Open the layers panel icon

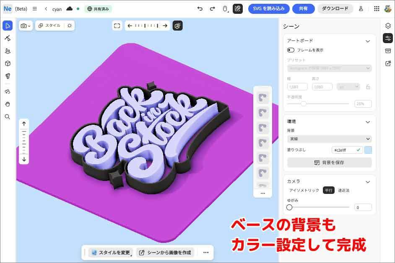click(x=388, y=26)
